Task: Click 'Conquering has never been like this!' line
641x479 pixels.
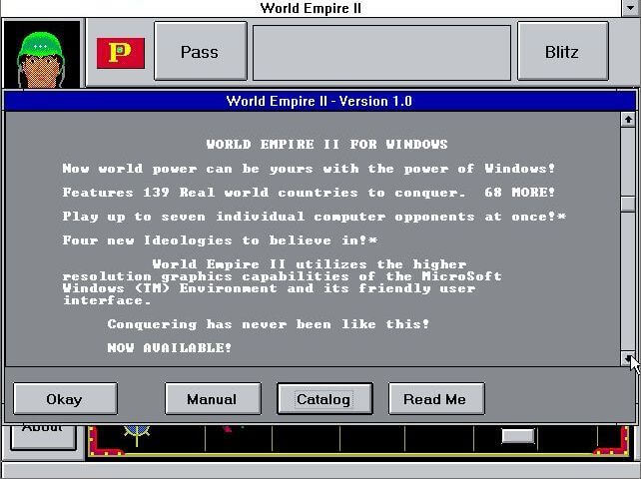Action: (x=269, y=324)
